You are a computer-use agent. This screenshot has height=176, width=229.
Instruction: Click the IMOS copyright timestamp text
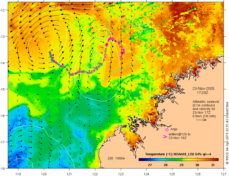click(x=227, y=133)
